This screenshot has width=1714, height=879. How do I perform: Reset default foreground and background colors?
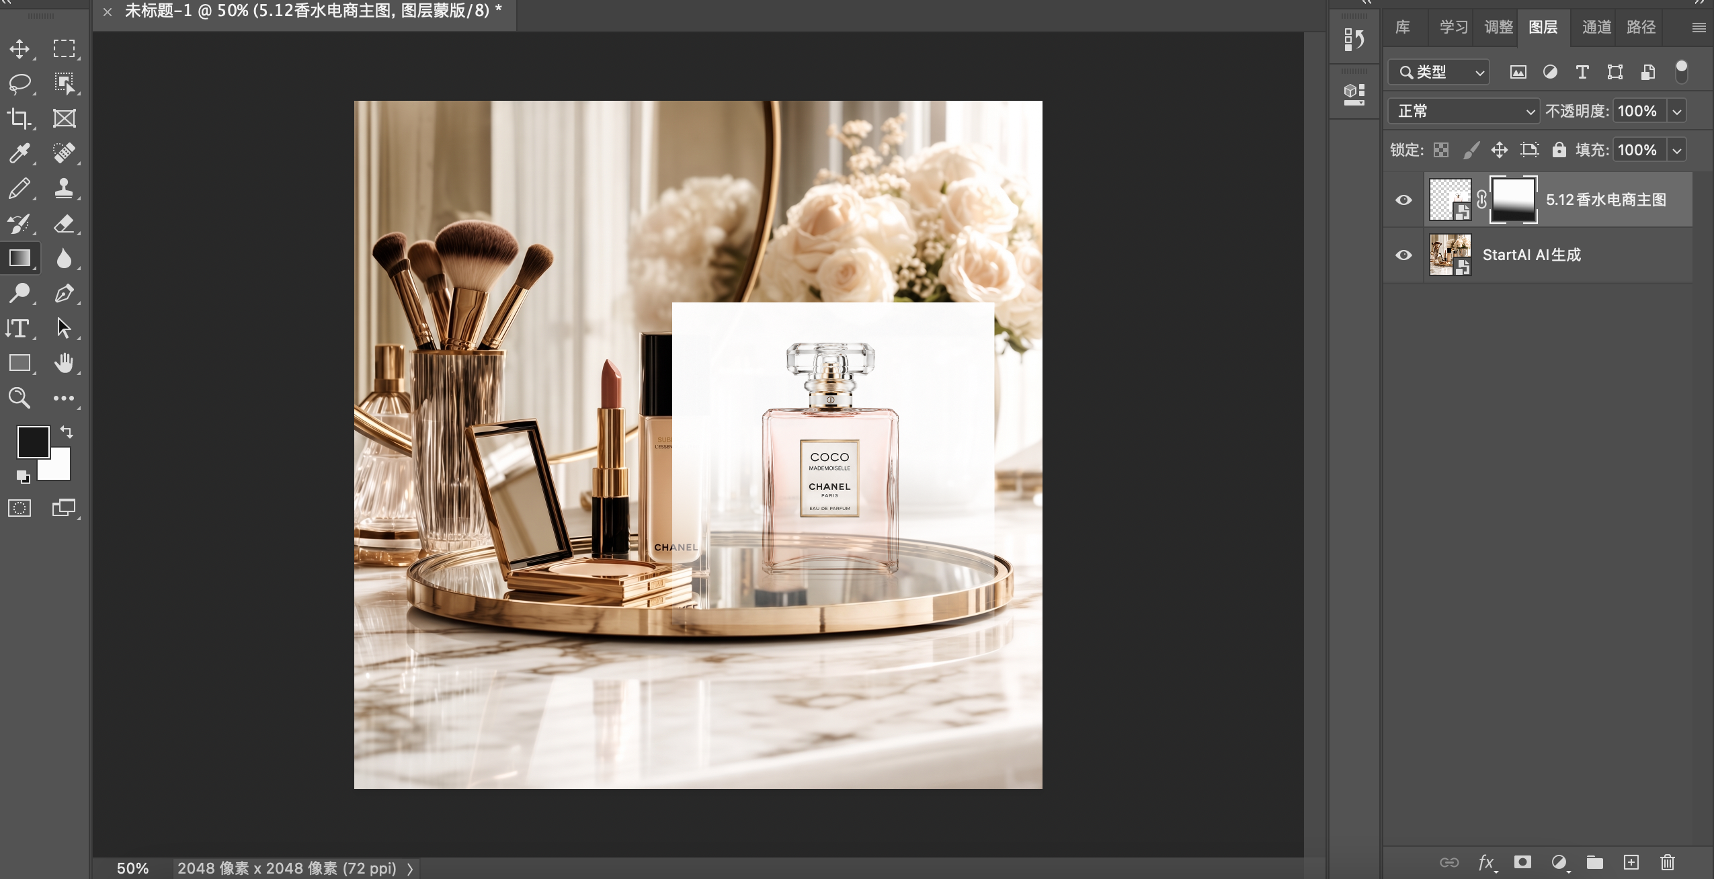23,476
